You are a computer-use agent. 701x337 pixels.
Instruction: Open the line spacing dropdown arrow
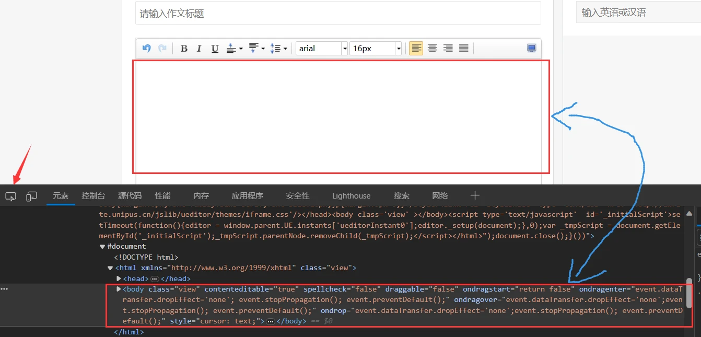coord(285,49)
